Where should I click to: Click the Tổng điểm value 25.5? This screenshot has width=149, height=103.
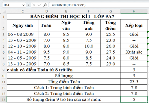pyautogui.click(x=111, y=34)
